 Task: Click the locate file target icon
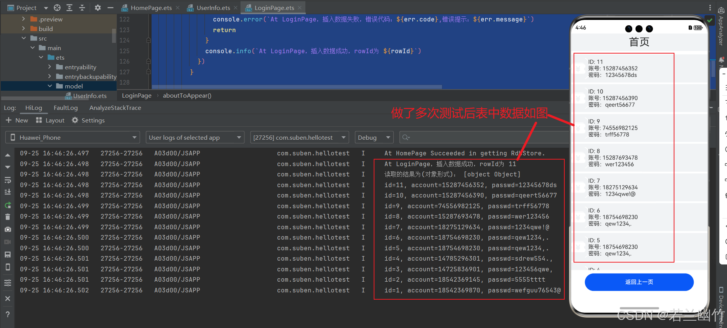tap(57, 8)
